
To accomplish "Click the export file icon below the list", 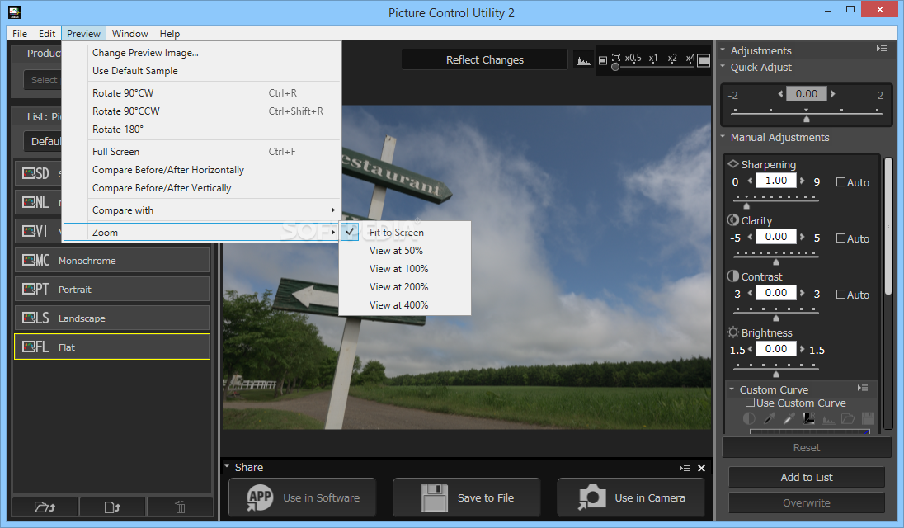I will point(112,507).
